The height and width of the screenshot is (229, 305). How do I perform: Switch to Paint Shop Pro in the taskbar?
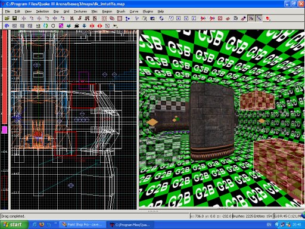tap(83, 225)
